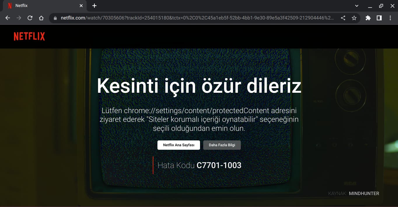The height and width of the screenshot is (207, 398).
Task: Open a new tab with plus
Action: click(94, 6)
